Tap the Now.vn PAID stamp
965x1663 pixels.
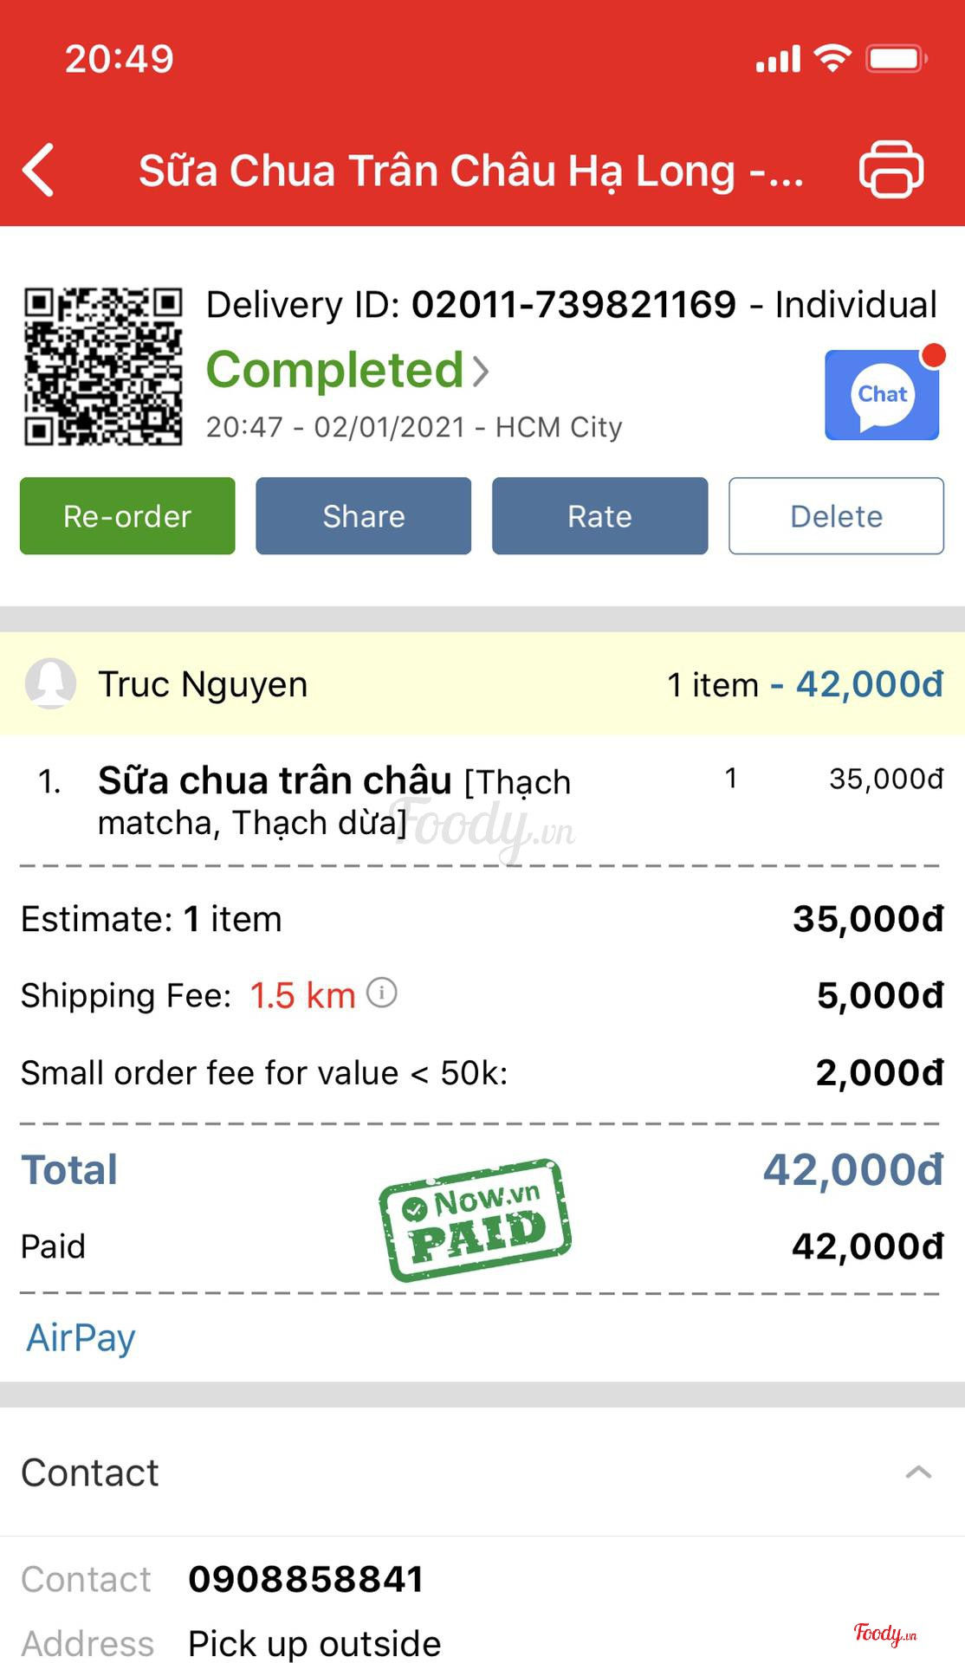click(476, 1220)
